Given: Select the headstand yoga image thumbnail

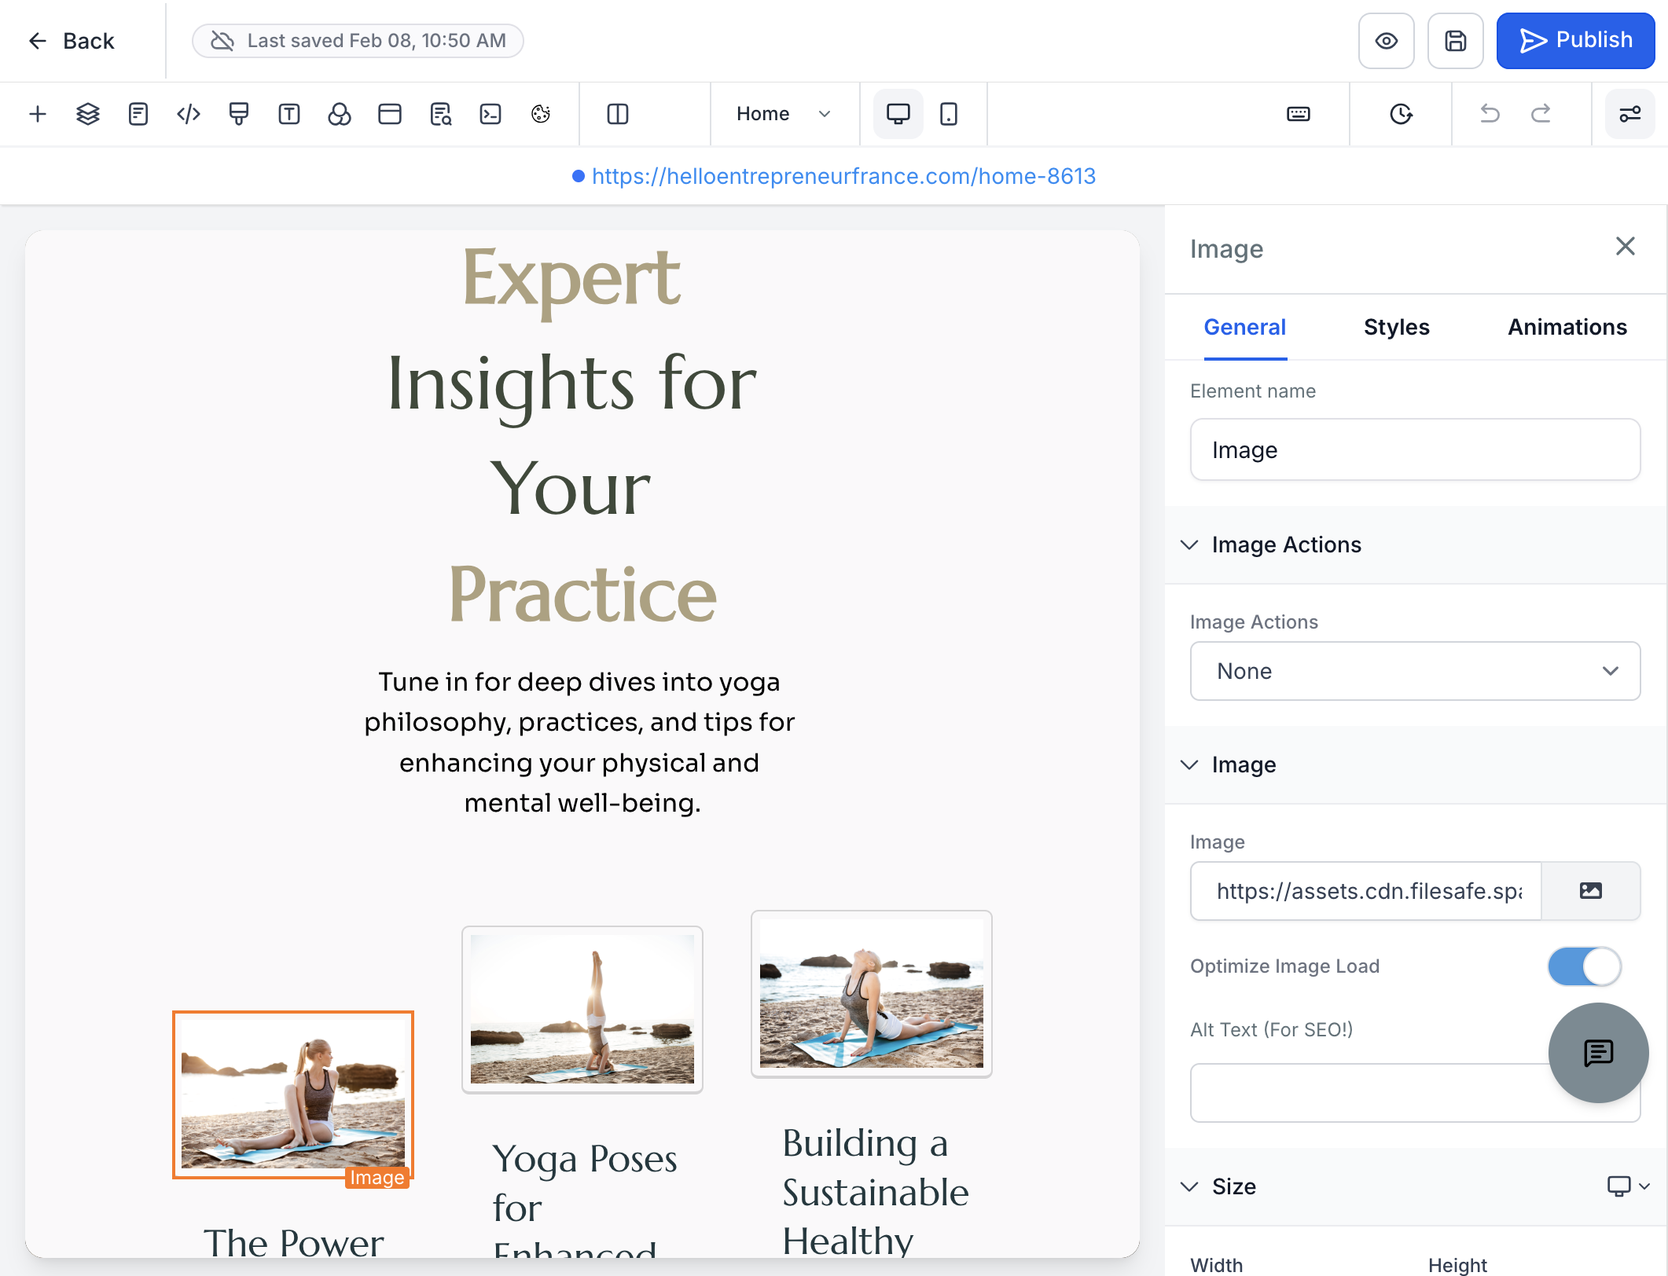Looking at the screenshot, I should 582,1010.
